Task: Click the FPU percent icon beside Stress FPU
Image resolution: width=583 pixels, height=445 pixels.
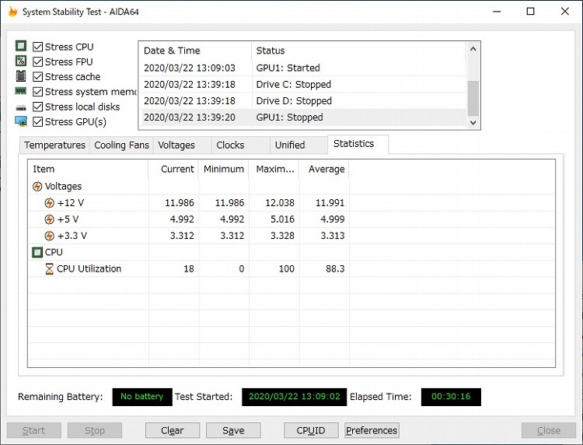Action: [x=21, y=61]
